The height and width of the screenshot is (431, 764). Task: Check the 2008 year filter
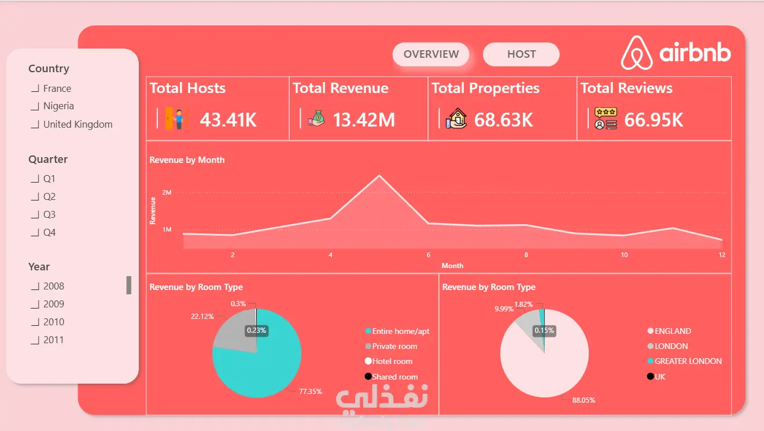coord(35,287)
